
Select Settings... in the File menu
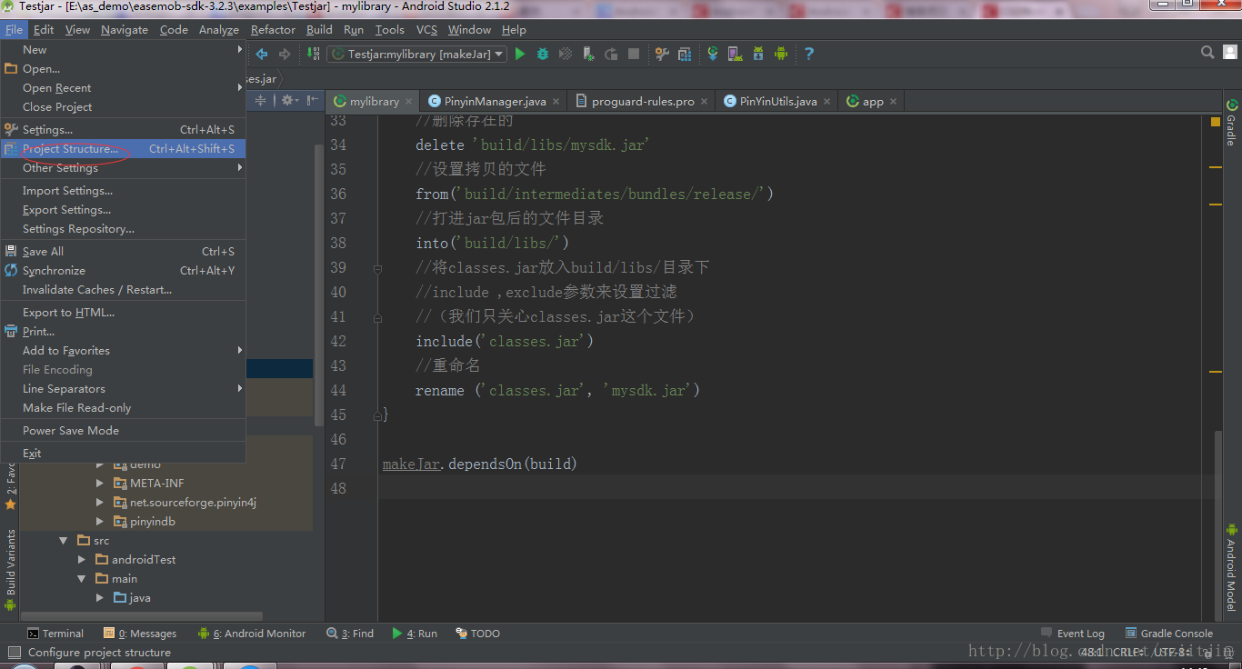[x=124, y=130]
